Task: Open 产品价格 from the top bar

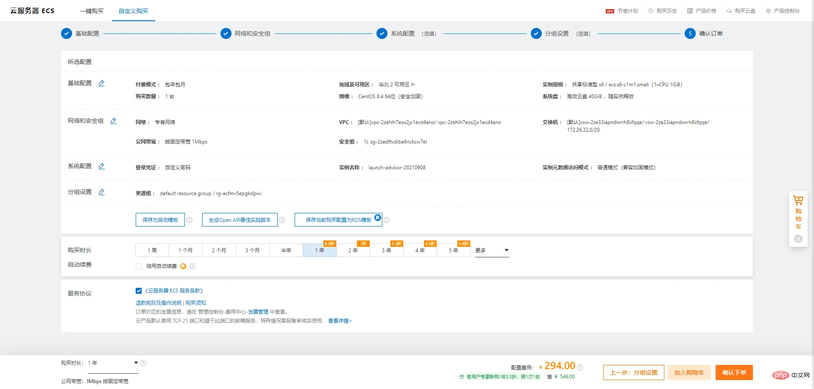Action: pos(702,11)
